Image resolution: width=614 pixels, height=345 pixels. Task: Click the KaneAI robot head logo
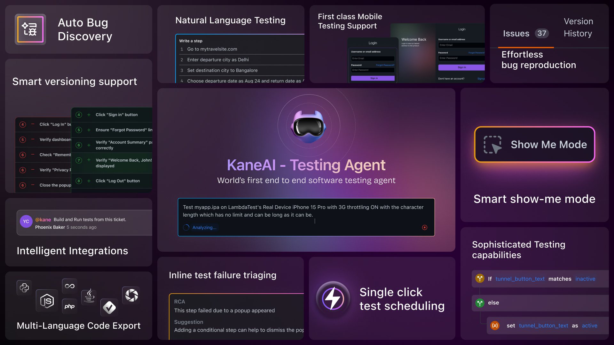(308, 127)
